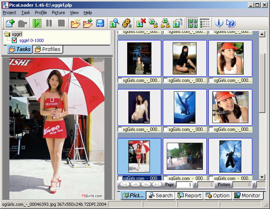The image size is (270, 209).
Task: Open the search magnifier toolbar icon
Action: 114,23
